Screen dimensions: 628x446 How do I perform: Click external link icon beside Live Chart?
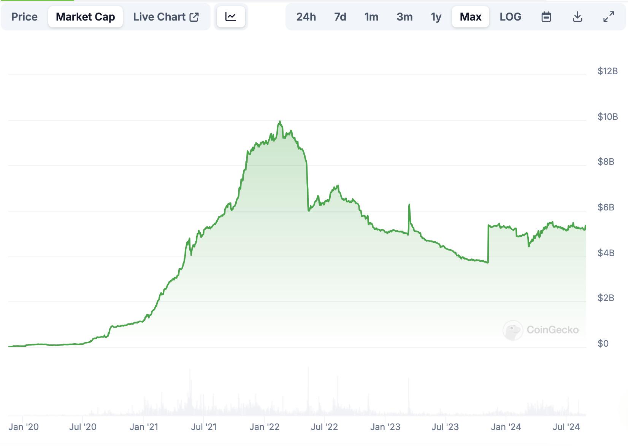[194, 17]
